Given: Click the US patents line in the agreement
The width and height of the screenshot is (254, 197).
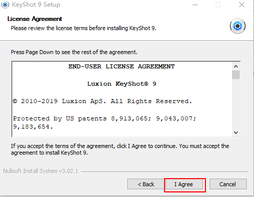Looking at the screenshot, I should tap(105, 122).
